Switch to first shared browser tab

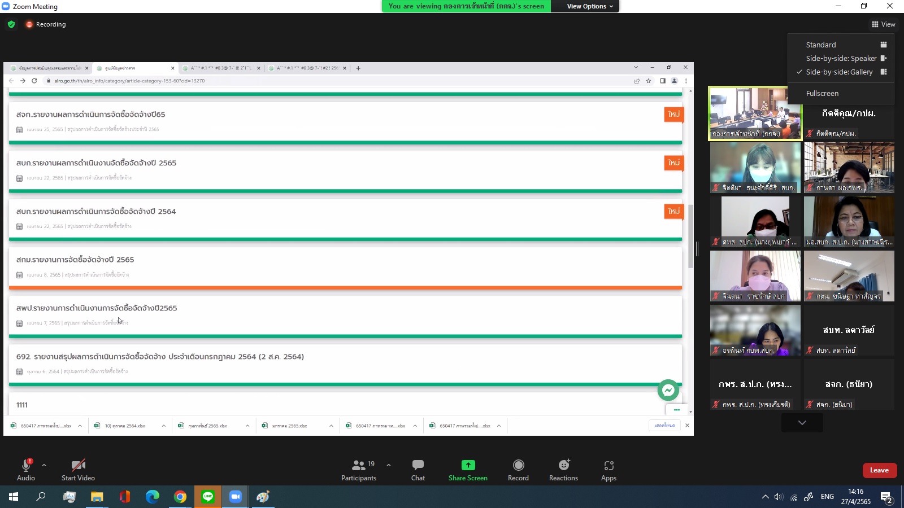tap(49, 68)
